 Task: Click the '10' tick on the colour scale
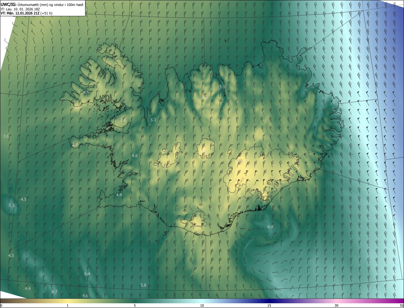click(x=202, y=305)
